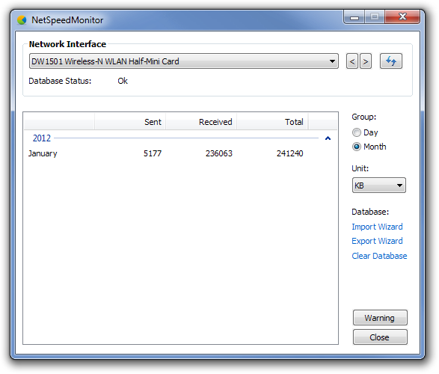Click the Warning button
This screenshot has width=439, height=374.
(x=380, y=318)
